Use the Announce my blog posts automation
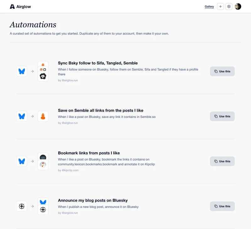Screen dimensions: 251x229 222,206
